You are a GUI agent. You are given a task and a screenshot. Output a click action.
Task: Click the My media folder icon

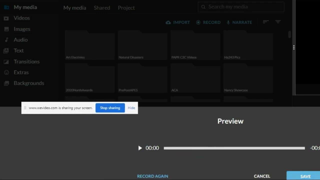(x=6, y=7)
